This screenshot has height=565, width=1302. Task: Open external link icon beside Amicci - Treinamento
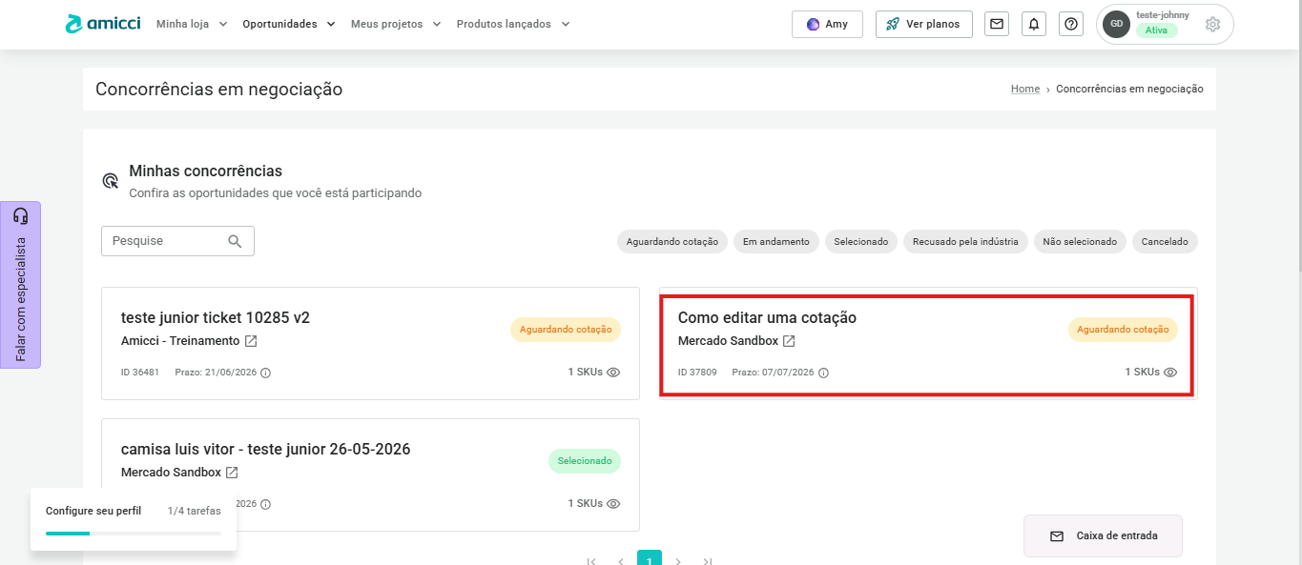point(251,341)
